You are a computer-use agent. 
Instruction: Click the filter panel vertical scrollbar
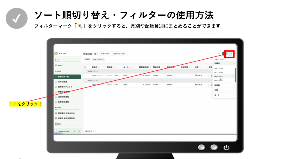pyautogui.click(x=235, y=75)
